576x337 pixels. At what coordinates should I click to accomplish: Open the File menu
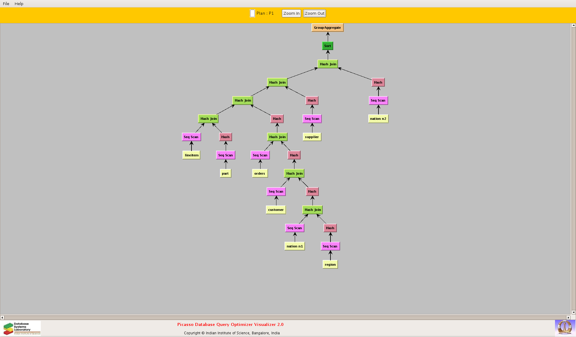coord(6,4)
